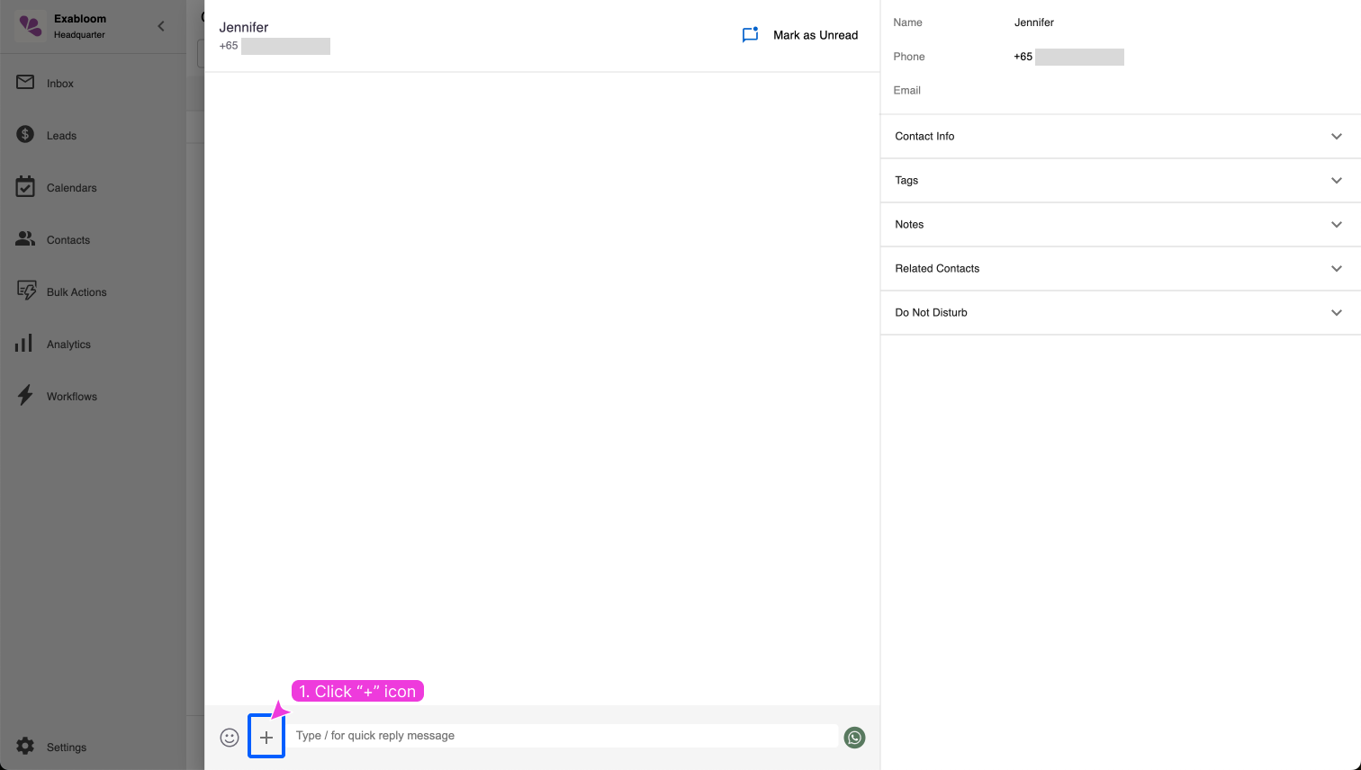Open Workflows in the sidebar
The image size is (1361, 770).
pos(71,396)
